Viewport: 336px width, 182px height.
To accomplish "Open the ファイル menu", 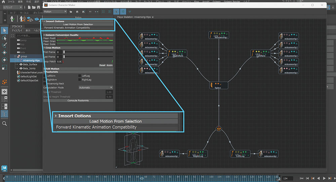I will pyautogui.click(x=11, y=1).
